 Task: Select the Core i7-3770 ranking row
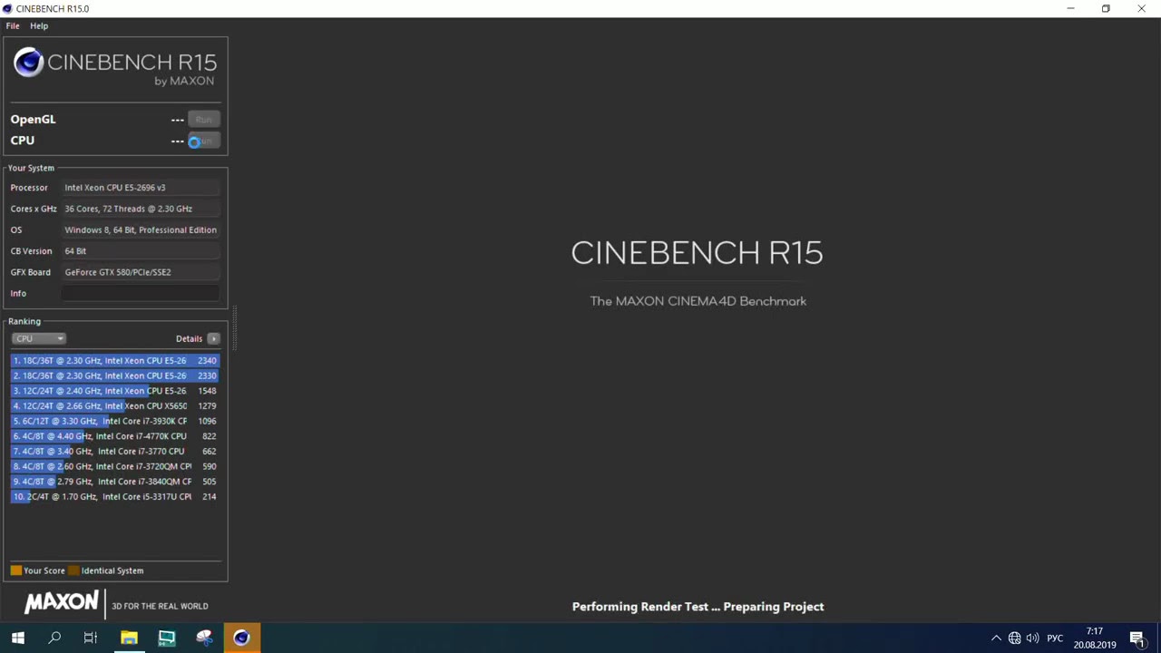coord(115,451)
